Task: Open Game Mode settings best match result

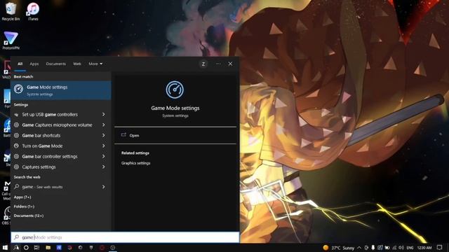Action: 61,90
